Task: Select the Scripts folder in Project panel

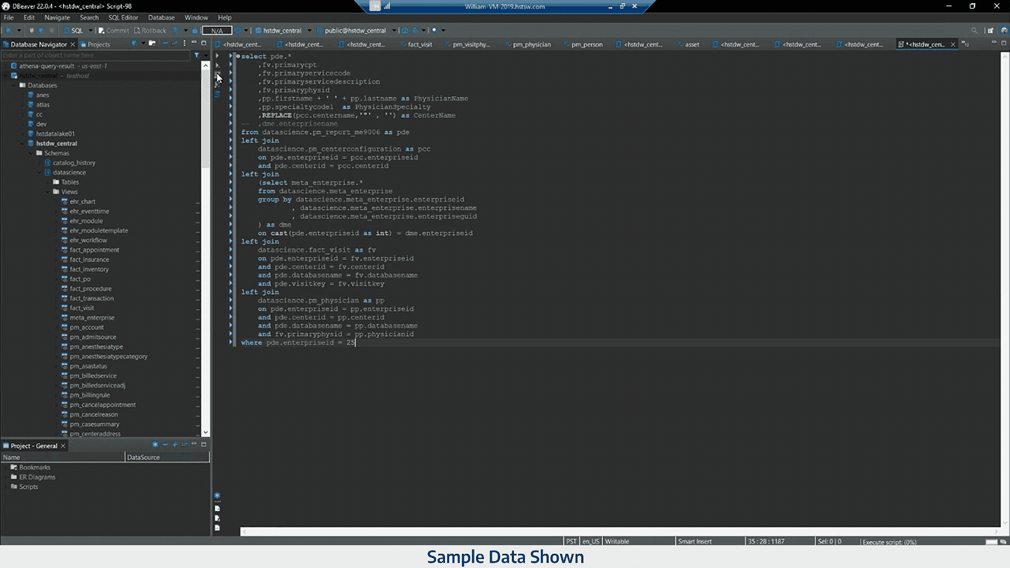Action: pos(24,487)
